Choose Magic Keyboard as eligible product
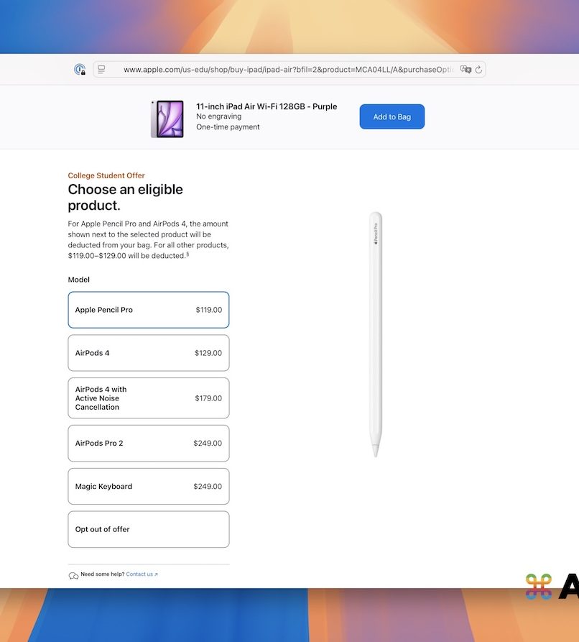579x642 pixels. [x=149, y=486]
